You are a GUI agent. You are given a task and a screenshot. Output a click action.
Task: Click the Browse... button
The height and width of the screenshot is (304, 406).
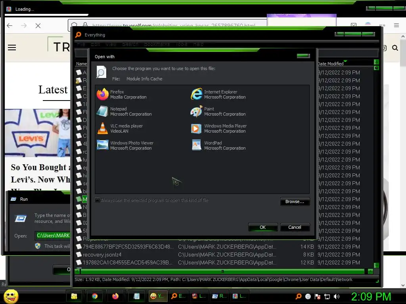(x=295, y=201)
